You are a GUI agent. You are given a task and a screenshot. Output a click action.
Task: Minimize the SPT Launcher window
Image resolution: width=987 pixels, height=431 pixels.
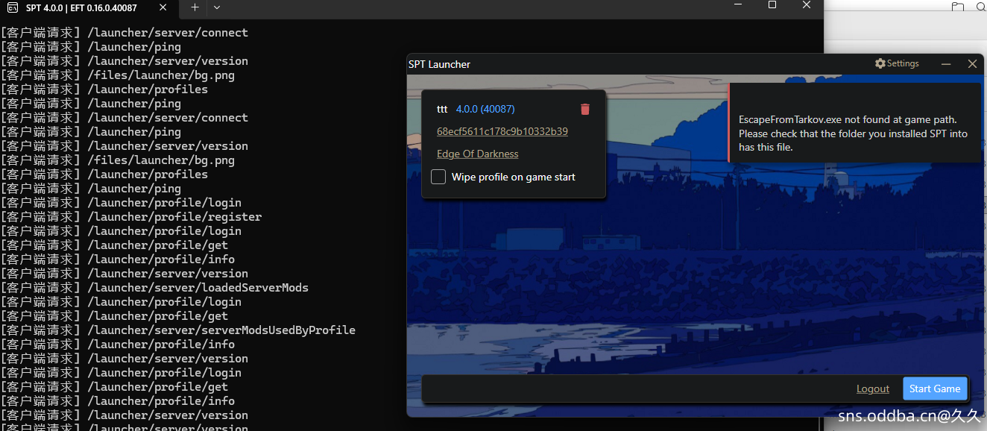tap(946, 64)
